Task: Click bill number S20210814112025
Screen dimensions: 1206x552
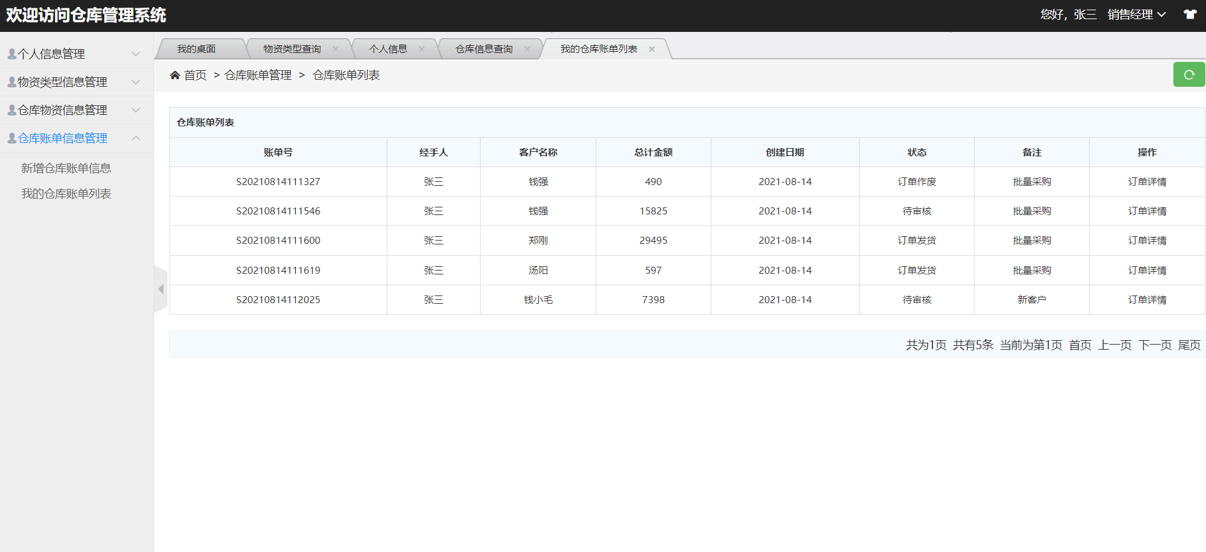Action: pyautogui.click(x=278, y=300)
